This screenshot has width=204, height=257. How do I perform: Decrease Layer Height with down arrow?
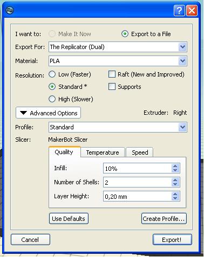(175, 198)
